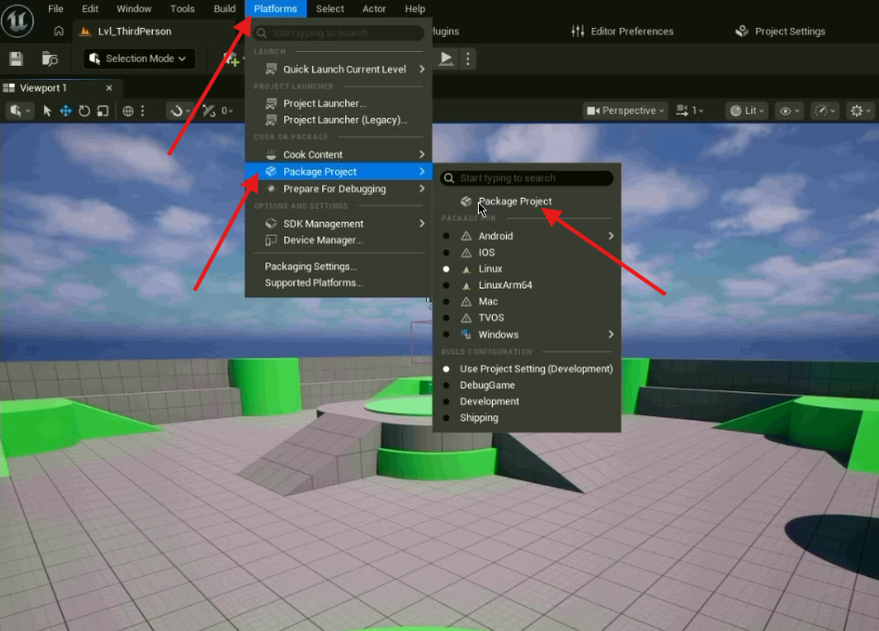Screen dimensions: 879x631
Task: Expand Quick Launch Current Level submenu
Action: click(x=338, y=70)
